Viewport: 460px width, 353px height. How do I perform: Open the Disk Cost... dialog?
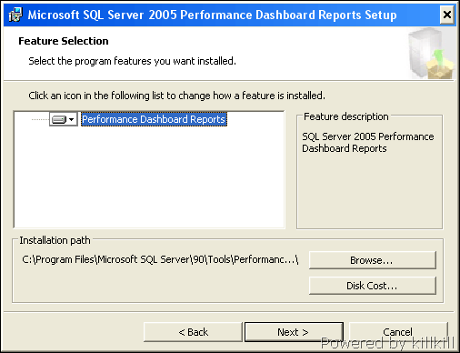(x=373, y=286)
